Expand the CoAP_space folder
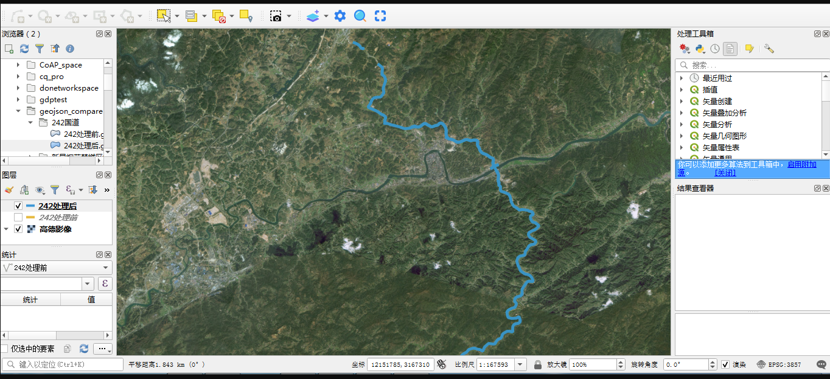The image size is (830, 379). pyautogui.click(x=18, y=64)
